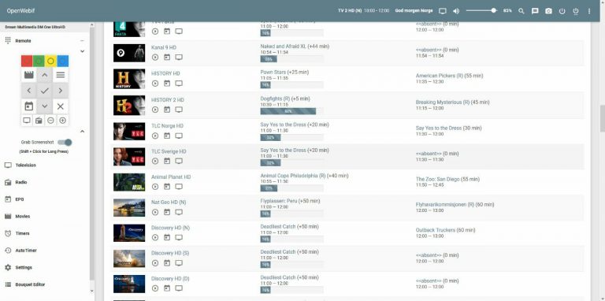Collapse the Remote section minus button

pyautogui.click(x=82, y=41)
